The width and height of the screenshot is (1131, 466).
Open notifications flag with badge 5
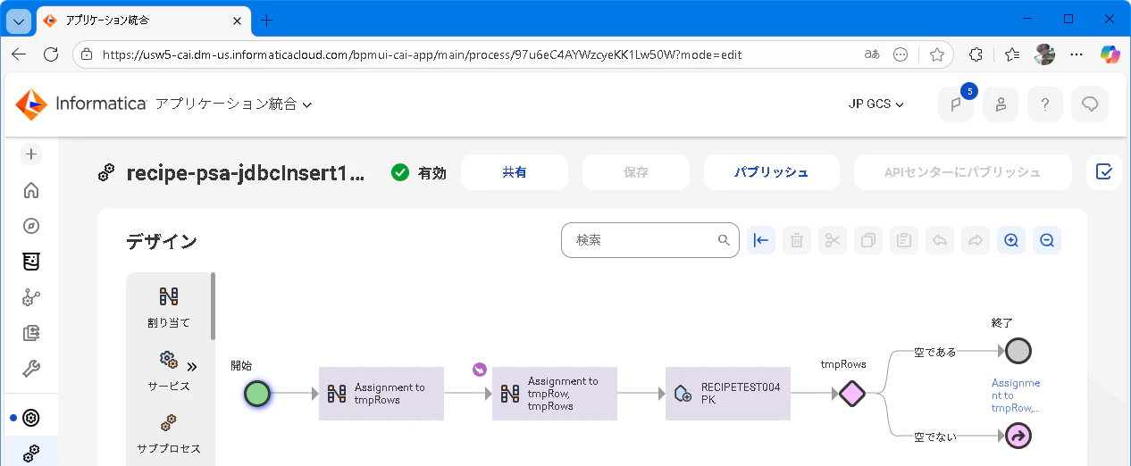pos(956,104)
